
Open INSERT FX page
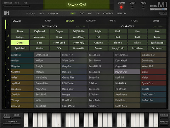pos(121,14)
